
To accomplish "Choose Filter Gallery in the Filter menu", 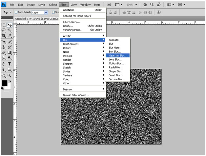I will pyautogui.click(x=83, y=22).
